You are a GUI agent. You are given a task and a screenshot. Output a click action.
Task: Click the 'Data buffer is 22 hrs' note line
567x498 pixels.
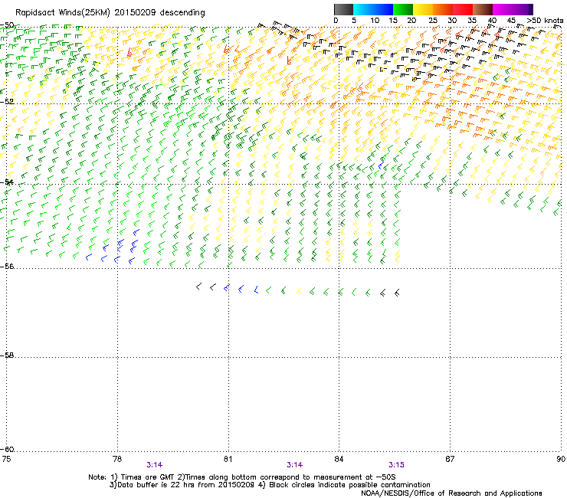tap(270, 485)
